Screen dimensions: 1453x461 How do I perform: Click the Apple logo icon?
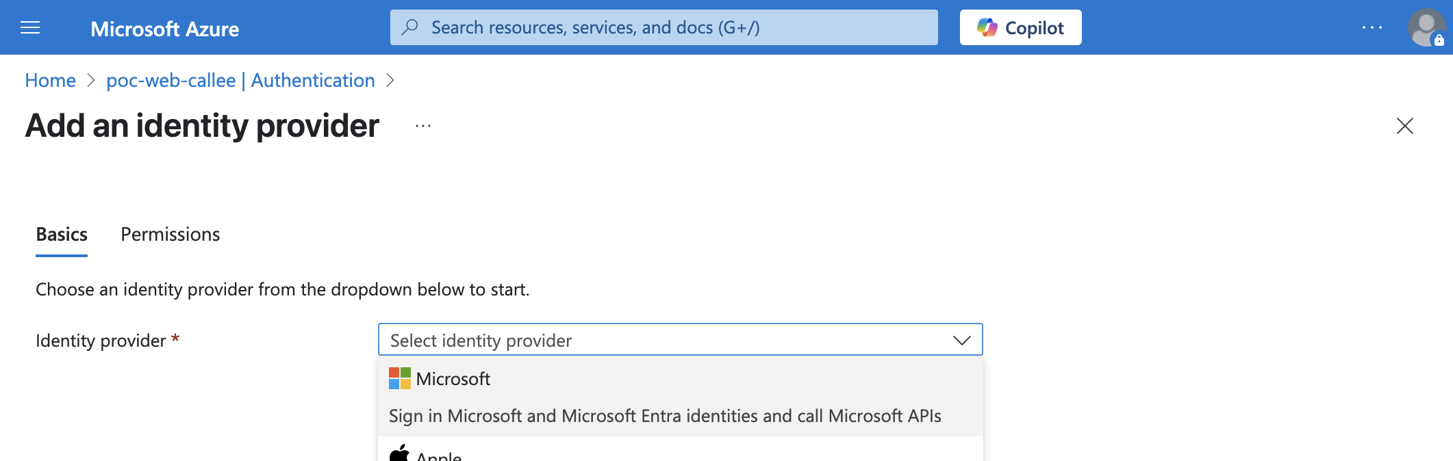(399, 453)
